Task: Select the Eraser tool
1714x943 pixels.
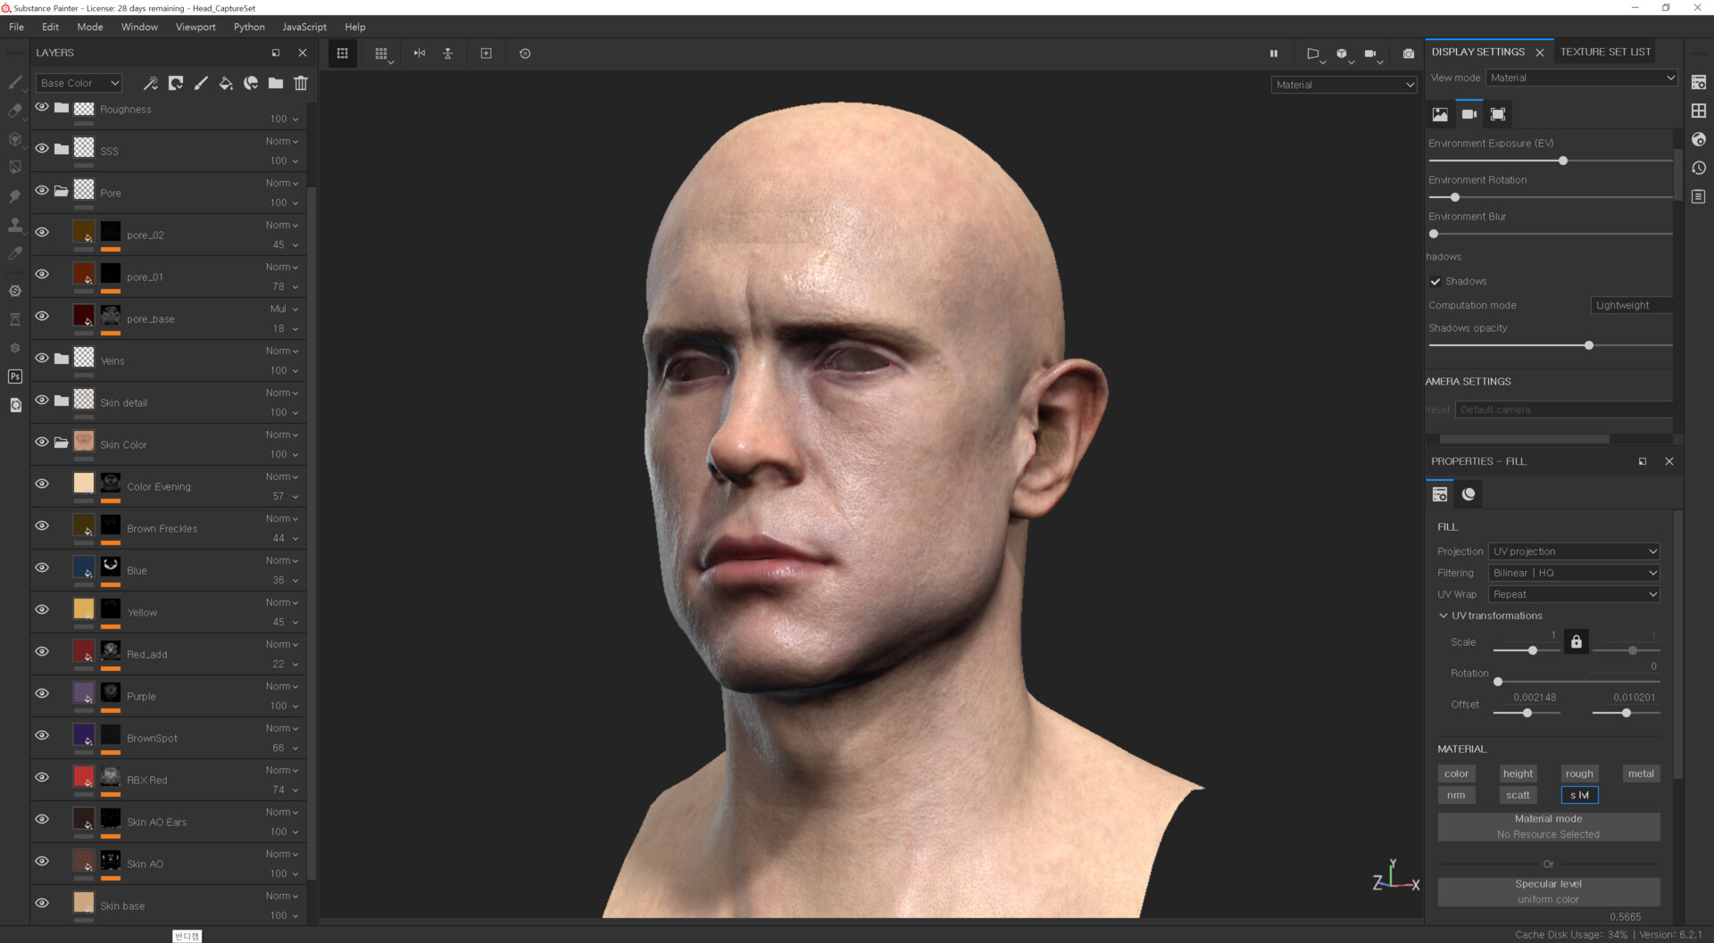Action: click(x=15, y=112)
